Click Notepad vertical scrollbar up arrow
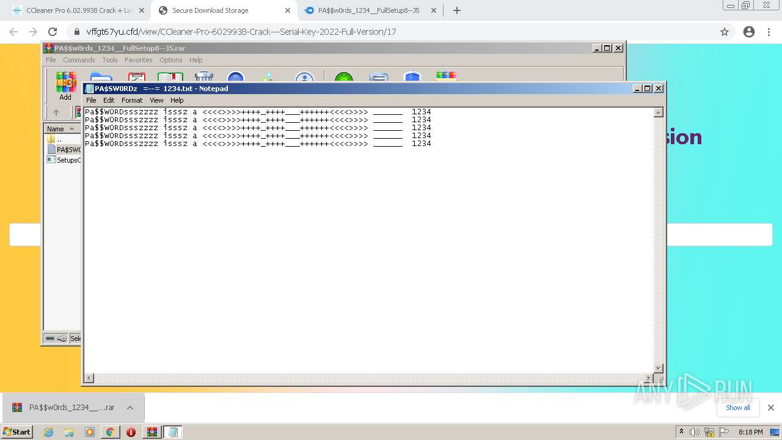 click(658, 112)
